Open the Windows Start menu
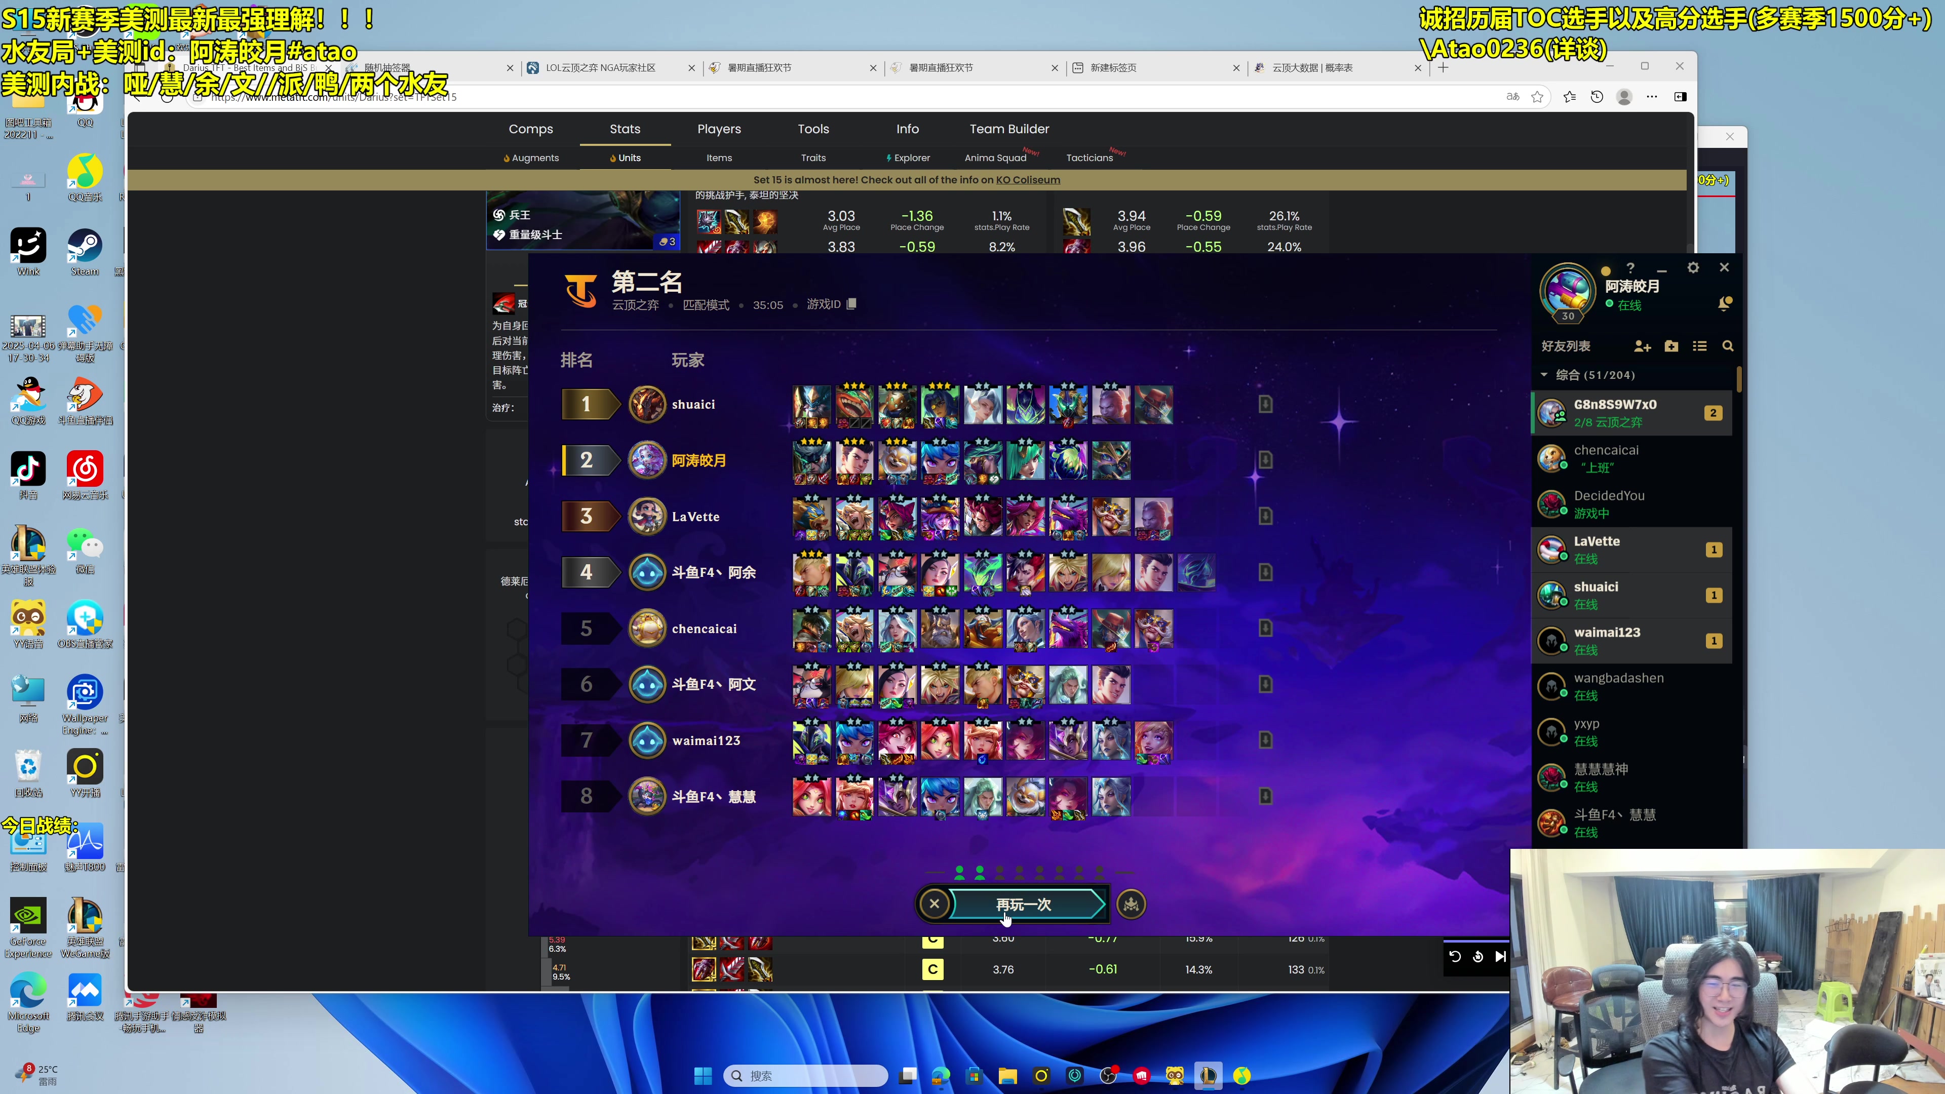Image resolution: width=1945 pixels, height=1094 pixels. click(703, 1076)
